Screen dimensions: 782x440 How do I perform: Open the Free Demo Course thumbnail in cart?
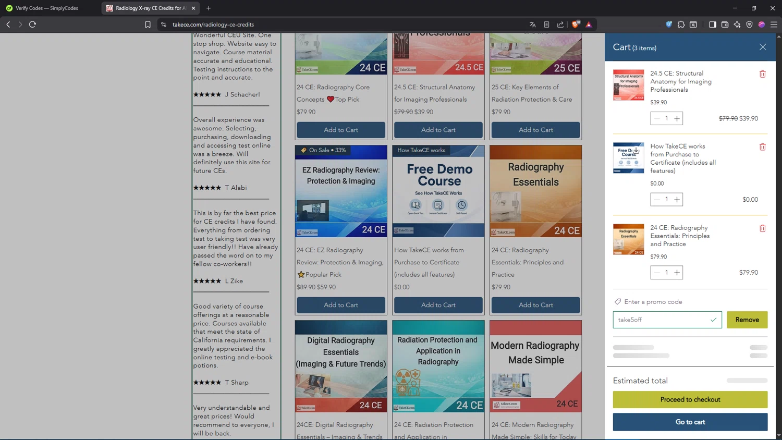coord(628,158)
